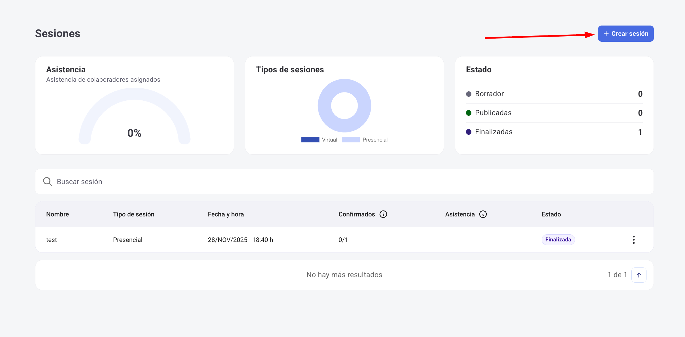Viewport: 685px width, 337px height.
Task: Click the Borrador status gray dot
Action: 469,94
